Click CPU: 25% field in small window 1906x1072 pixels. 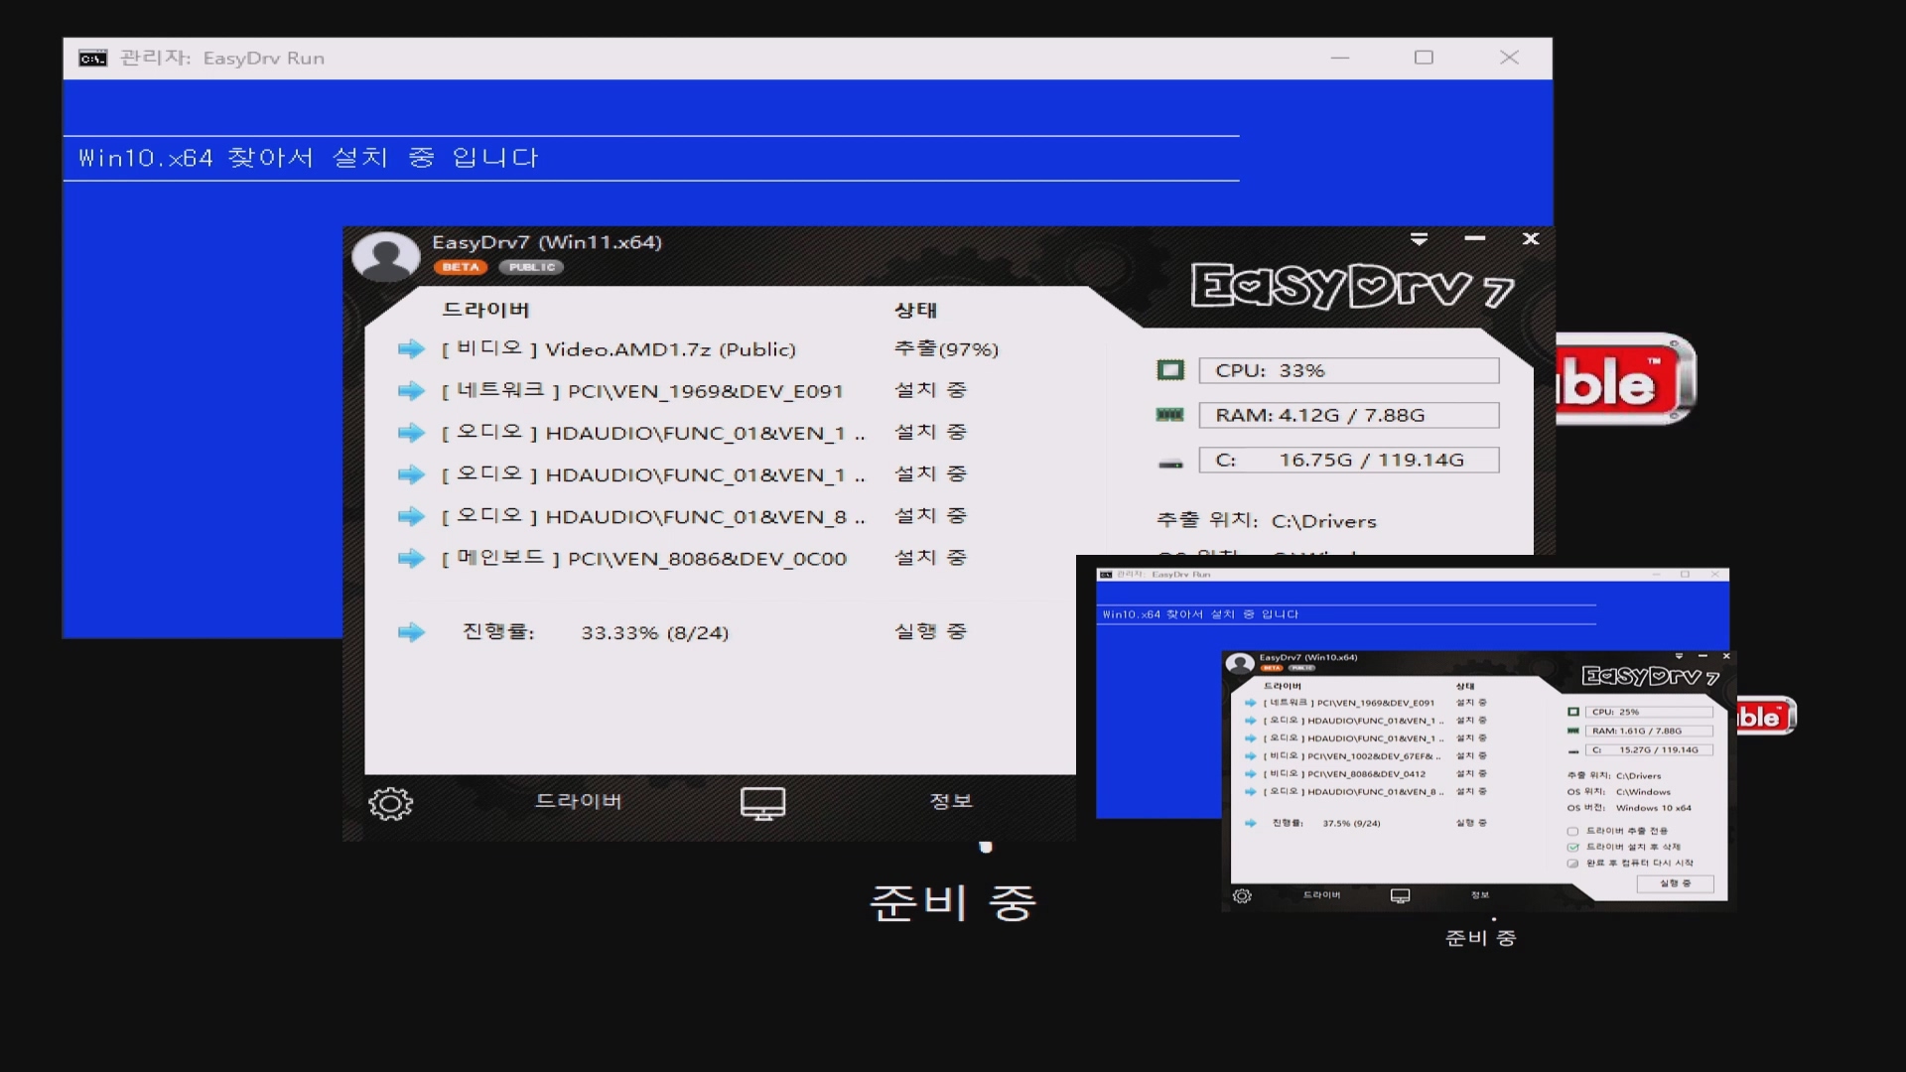click(x=1649, y=712)
